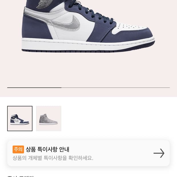Tap the Wings logo on the shoe collar
The height and width of the screenshot is (177, 177).
42,4
